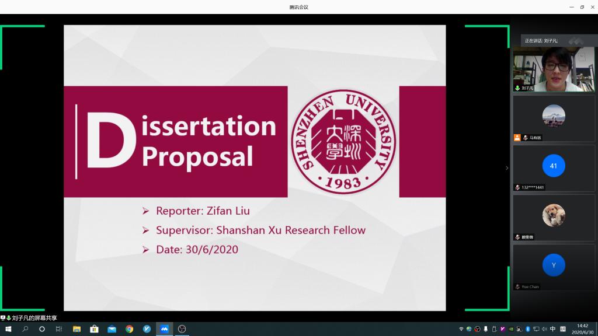This screenshot has width=598, height=336.
Task: Click the screen sharing status label
Action: click(34, 318)
